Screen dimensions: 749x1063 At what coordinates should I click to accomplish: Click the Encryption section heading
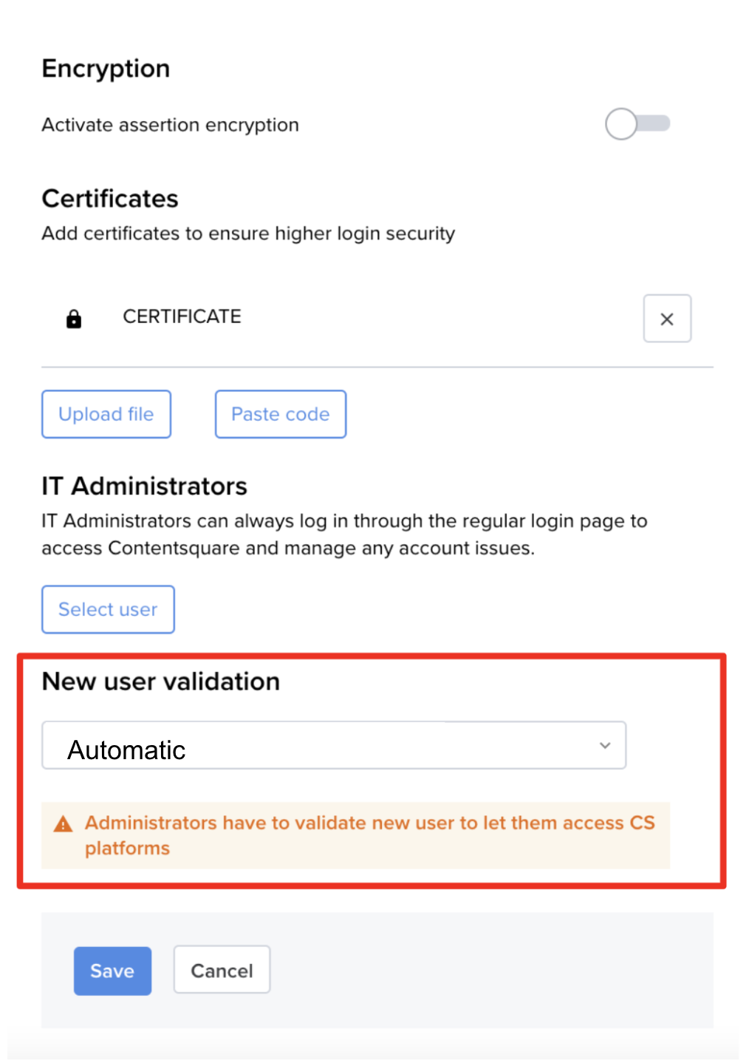tap(106, 68)
